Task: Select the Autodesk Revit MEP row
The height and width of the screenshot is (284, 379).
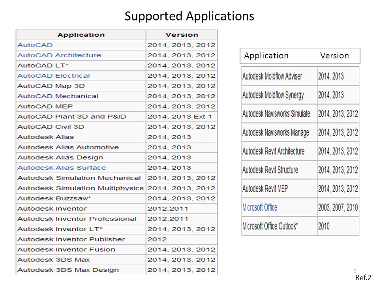Action: (x=300, y=189)
